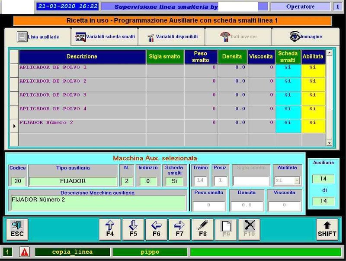The height and width of the screenshot is (261, 346).
Task: Click the Abilitata column header
Action: click(x=313, y=57)
